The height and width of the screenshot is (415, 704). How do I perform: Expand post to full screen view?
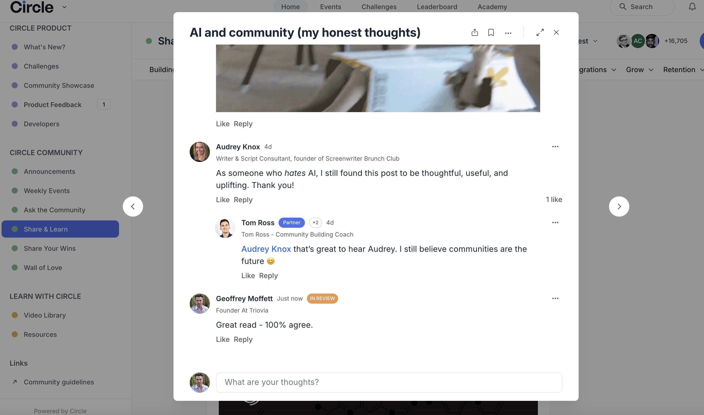pos(540,32)
